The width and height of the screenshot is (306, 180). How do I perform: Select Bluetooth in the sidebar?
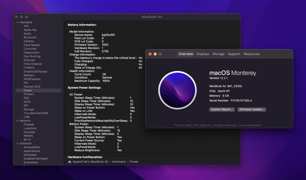click(x=30, y=37)
